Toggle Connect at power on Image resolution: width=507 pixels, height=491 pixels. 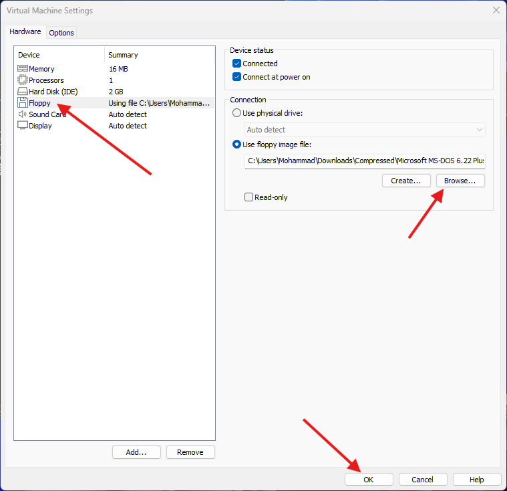pos(236,77)
